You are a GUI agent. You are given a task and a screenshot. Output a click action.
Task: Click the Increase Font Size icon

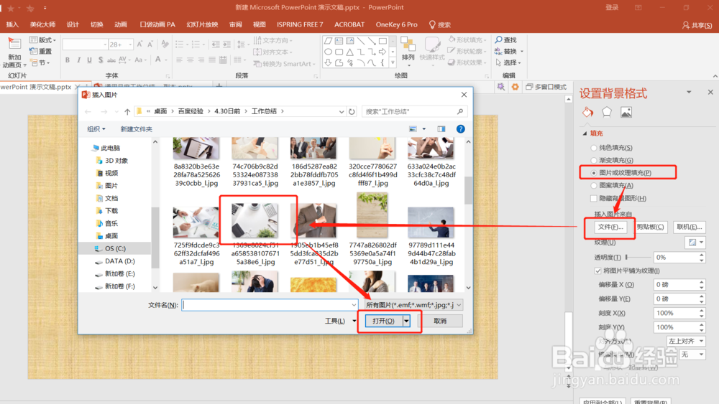coord(140,44)
